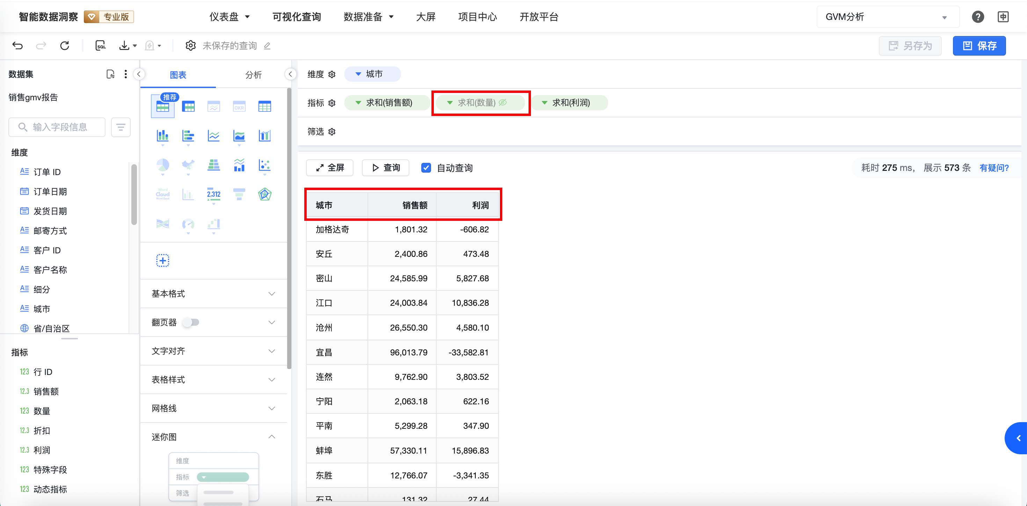Click the 有疑问? link
Screen dimensions: 1027x506
[993, 168]
